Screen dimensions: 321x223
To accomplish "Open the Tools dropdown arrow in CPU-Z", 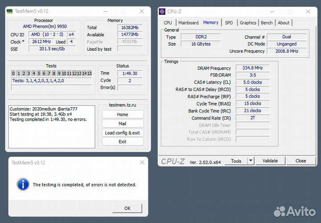I will [251, 160].
